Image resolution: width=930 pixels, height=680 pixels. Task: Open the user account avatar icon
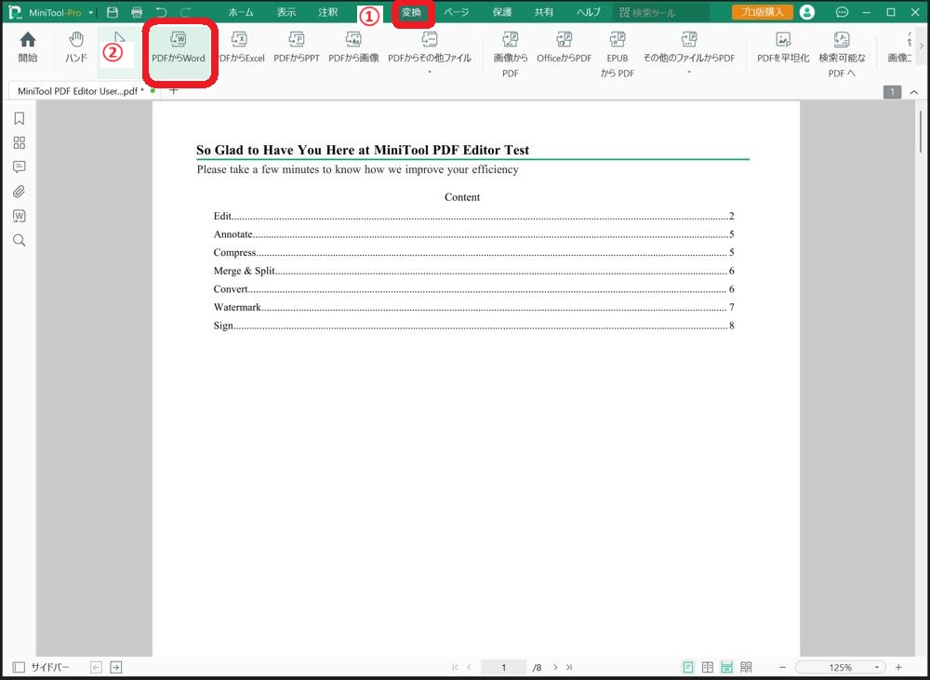pyautogui.click(x=806, y=12)
